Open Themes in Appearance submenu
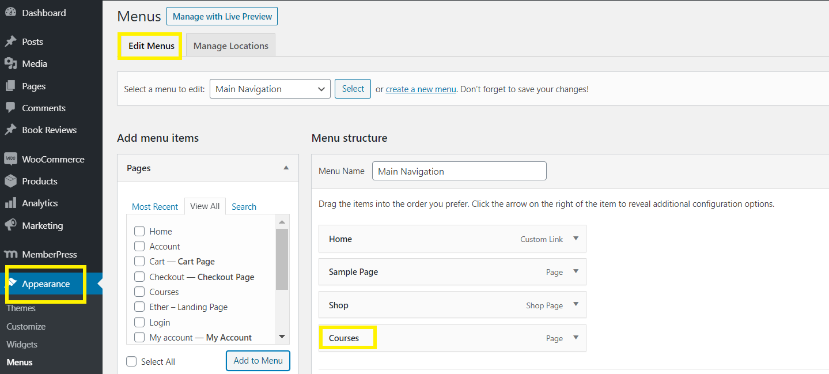Image resolution: width=829 pixels, height=374 pixels. coord(21,308)
